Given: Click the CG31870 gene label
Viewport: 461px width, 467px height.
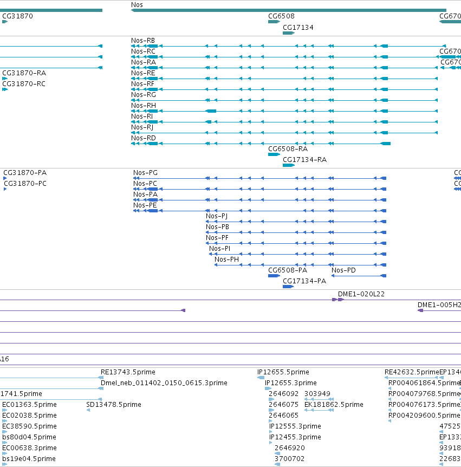Looking at the screenshot, I should pos(17,16).
